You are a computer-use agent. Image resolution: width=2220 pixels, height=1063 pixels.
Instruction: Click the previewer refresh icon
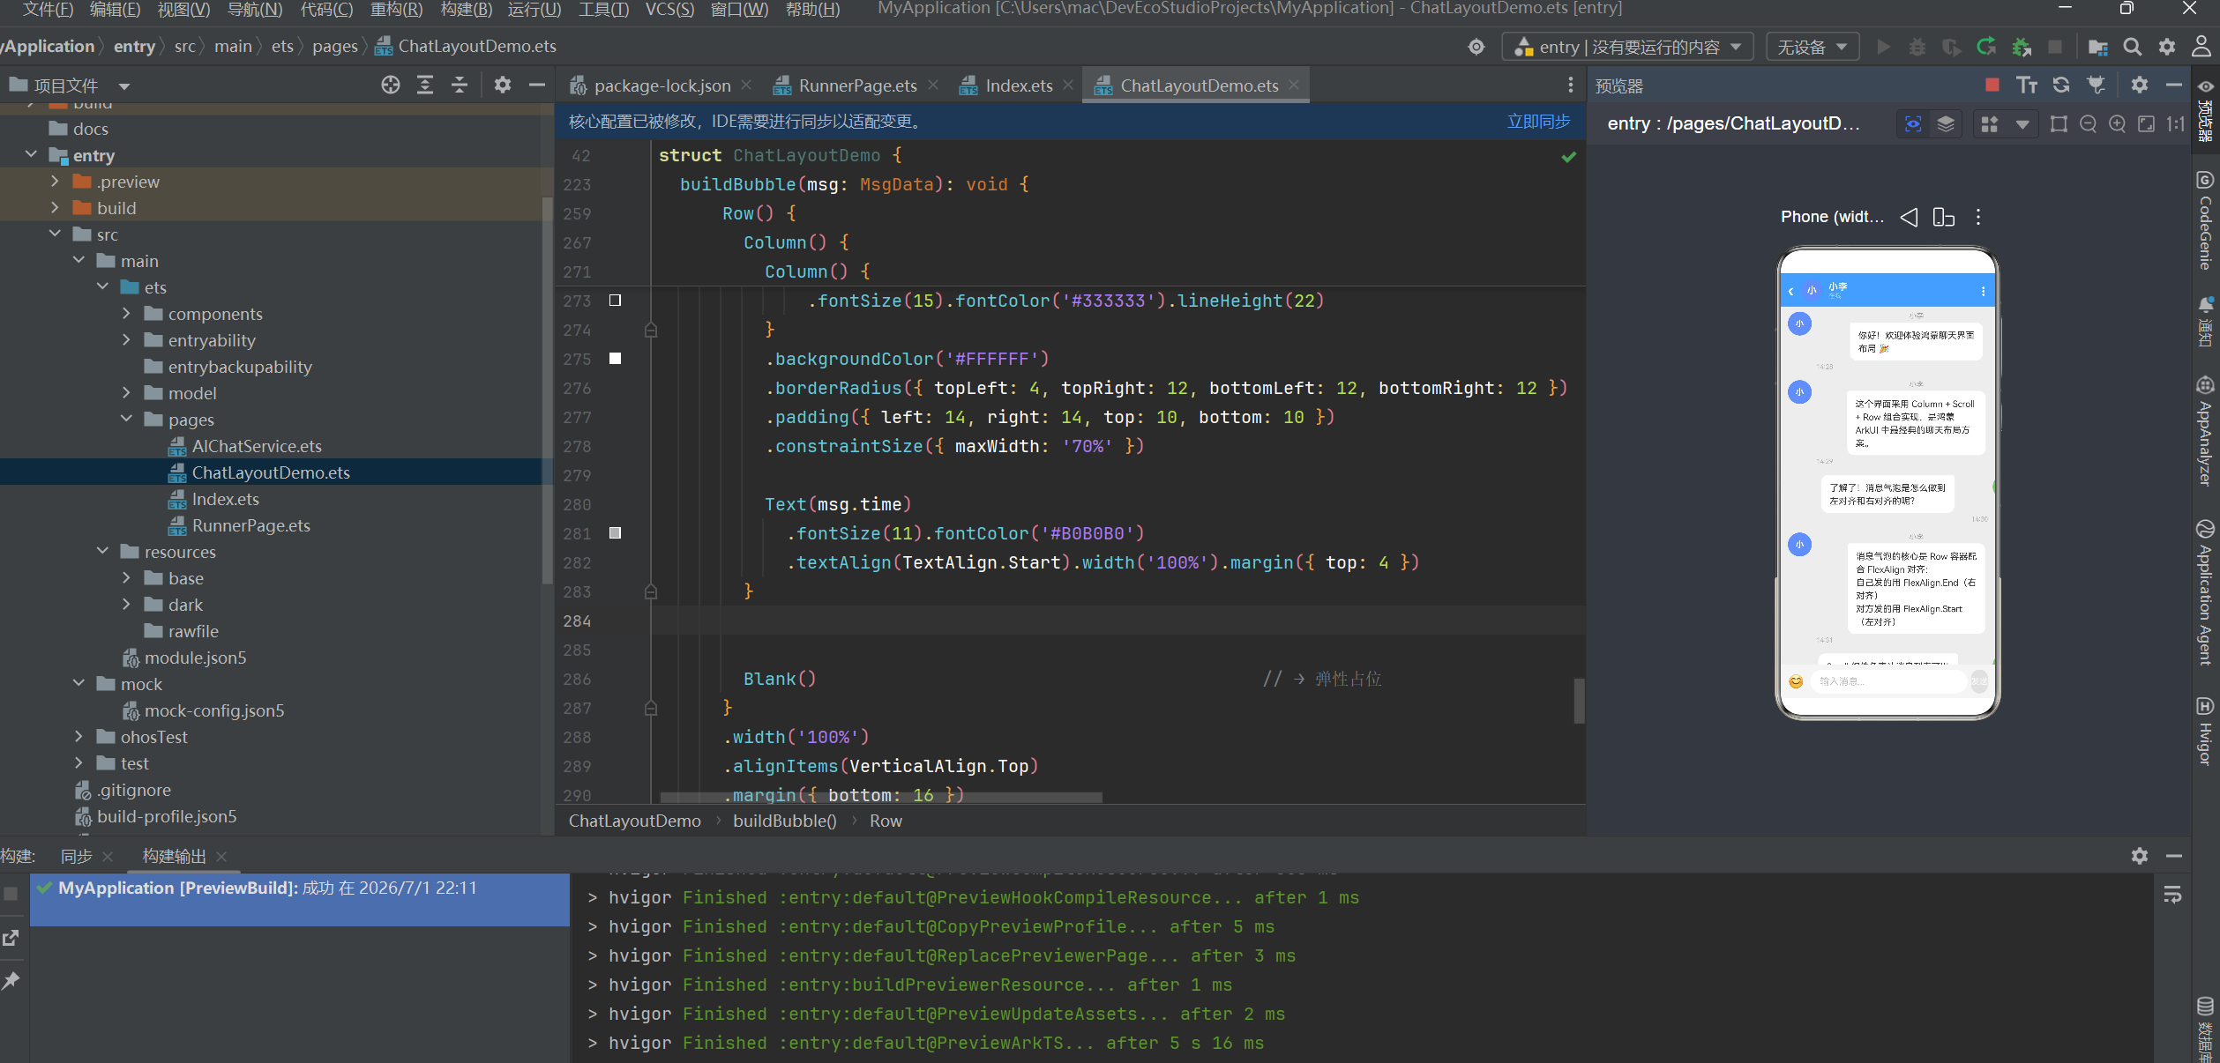pos(2061,85)
